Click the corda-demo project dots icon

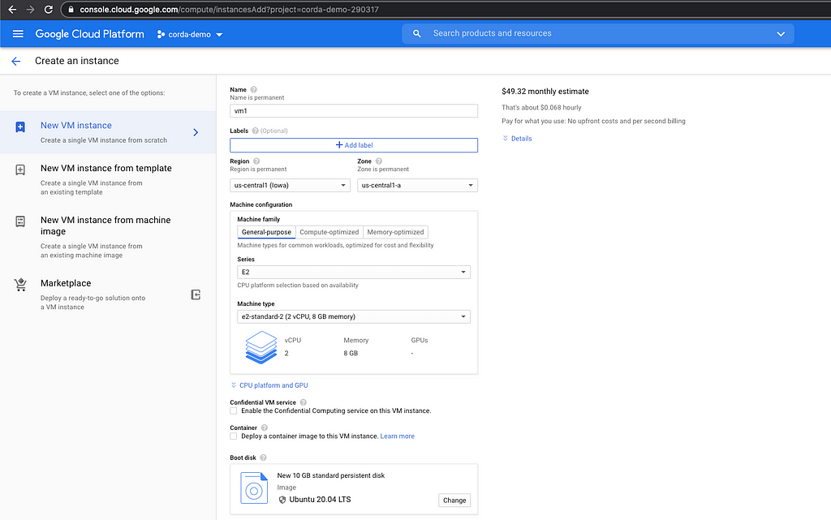[x=161, y=34]
